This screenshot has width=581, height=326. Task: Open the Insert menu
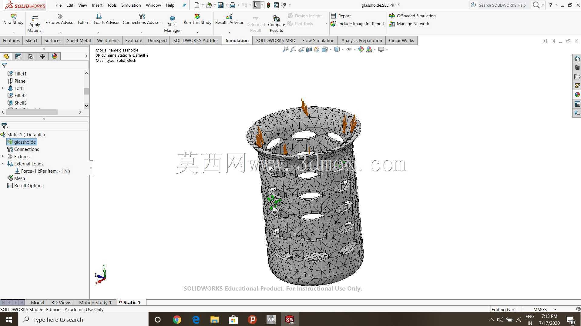pyautogui.click(x=97, y=5)
